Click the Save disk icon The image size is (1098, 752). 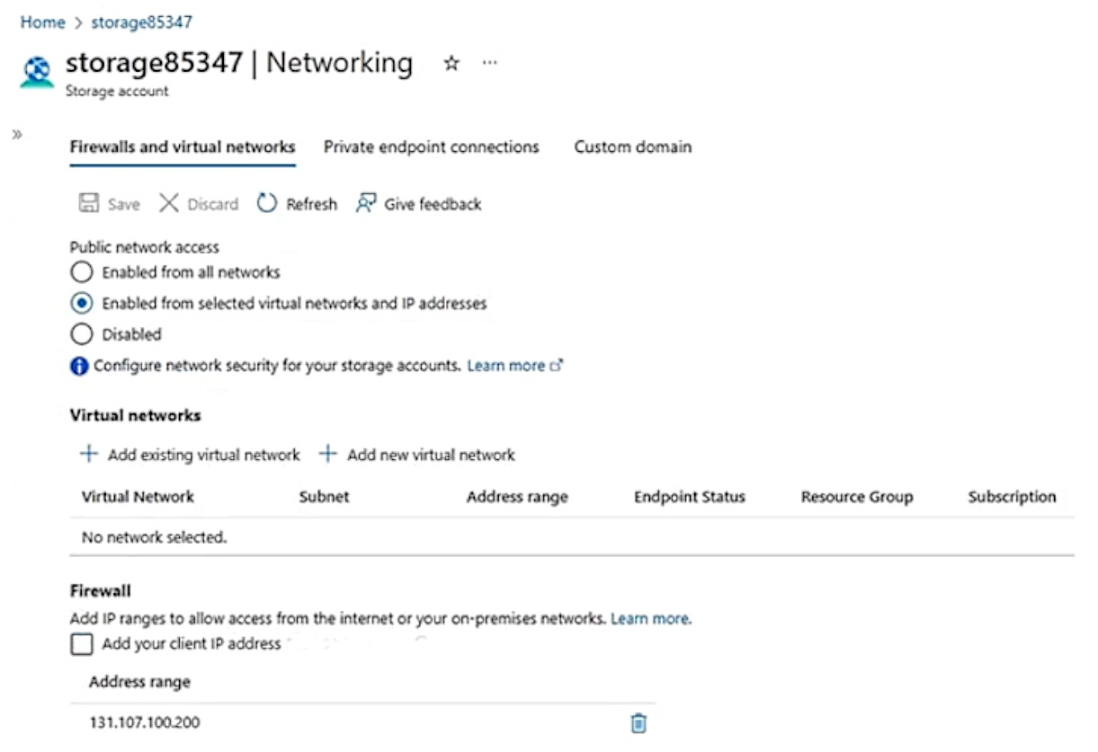point(89,204)
